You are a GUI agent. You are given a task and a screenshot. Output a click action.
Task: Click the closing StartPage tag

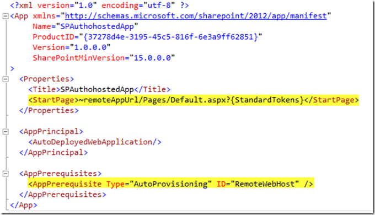331,100
